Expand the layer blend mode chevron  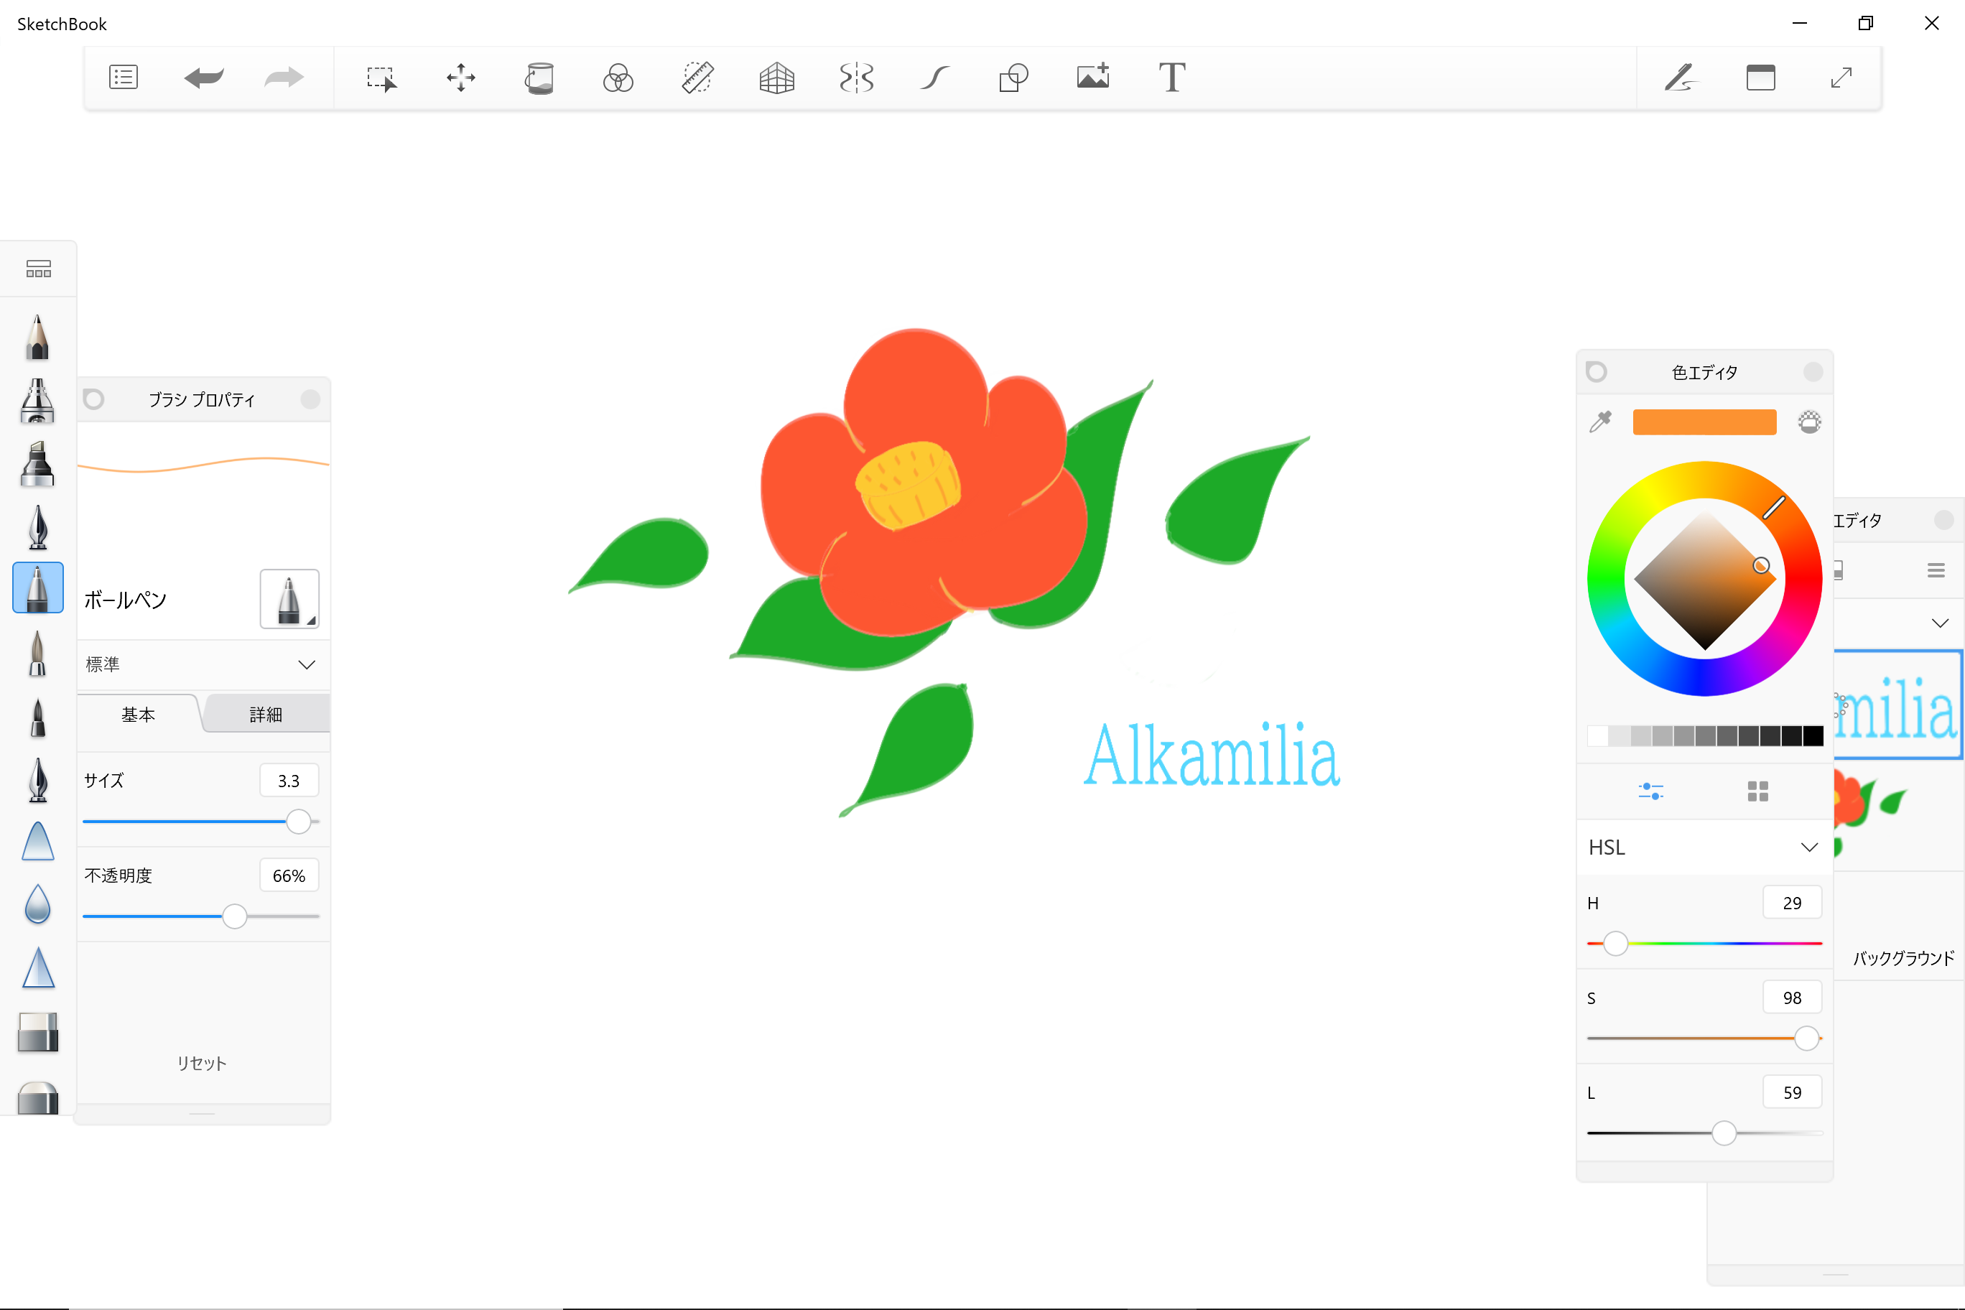(1940, 623)
